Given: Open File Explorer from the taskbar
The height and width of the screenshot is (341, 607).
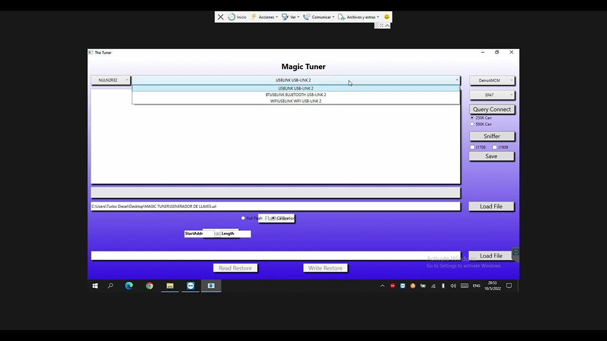Looking at the screenshot, I should point(170,286).
